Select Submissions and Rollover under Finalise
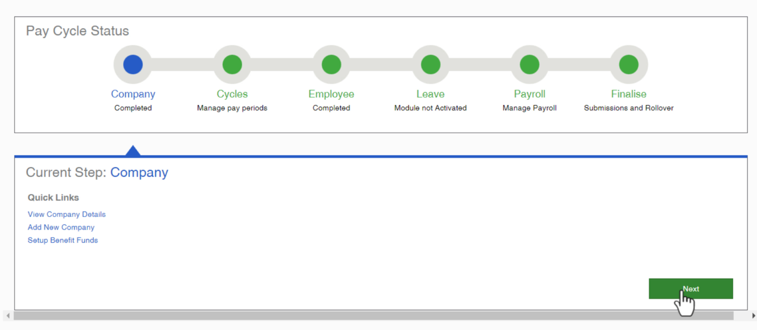Screen dimensions: 757x330 click(628, 108)
